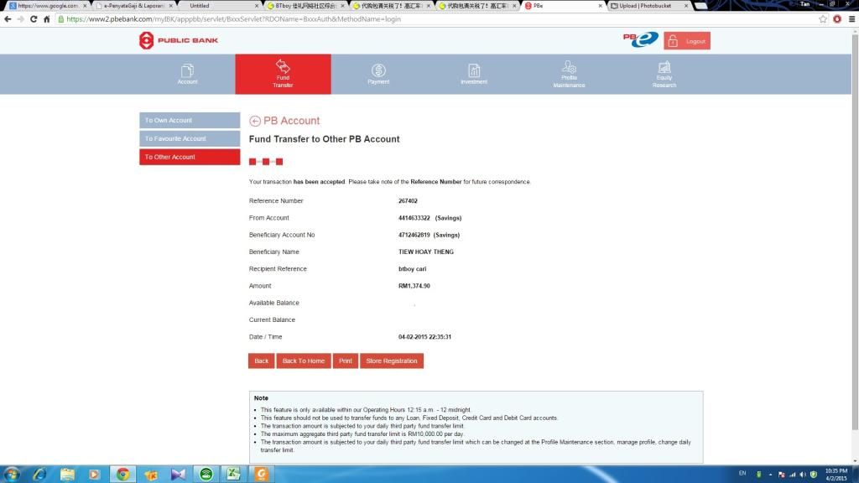Open the Account section icon
The image size is (859, 483).
187,71
